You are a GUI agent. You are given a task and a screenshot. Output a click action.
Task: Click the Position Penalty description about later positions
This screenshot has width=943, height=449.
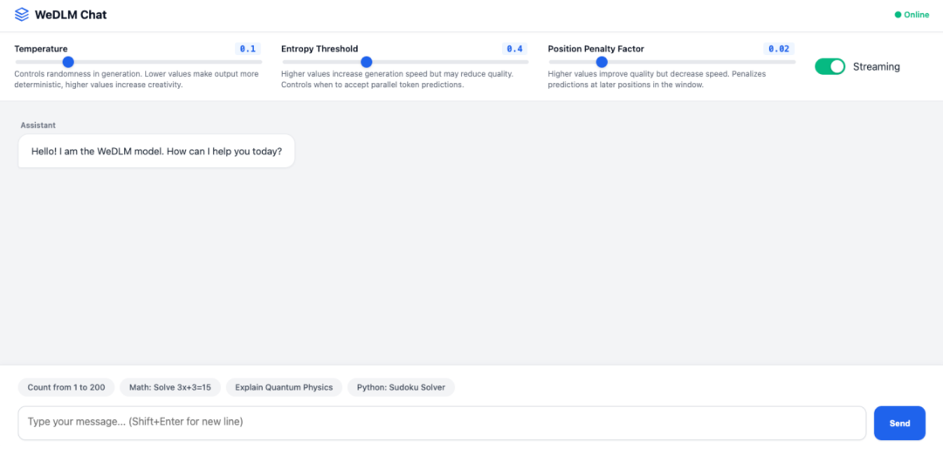click(657, 79)
